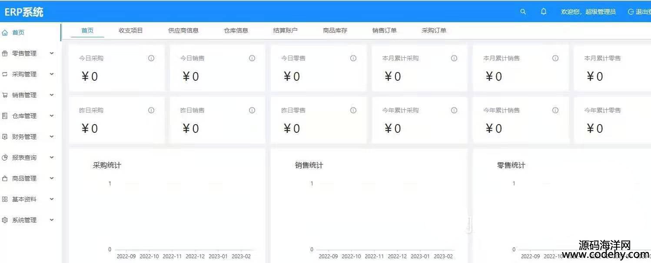
Task: Select the 结算账户 tab
Action: 286,30
